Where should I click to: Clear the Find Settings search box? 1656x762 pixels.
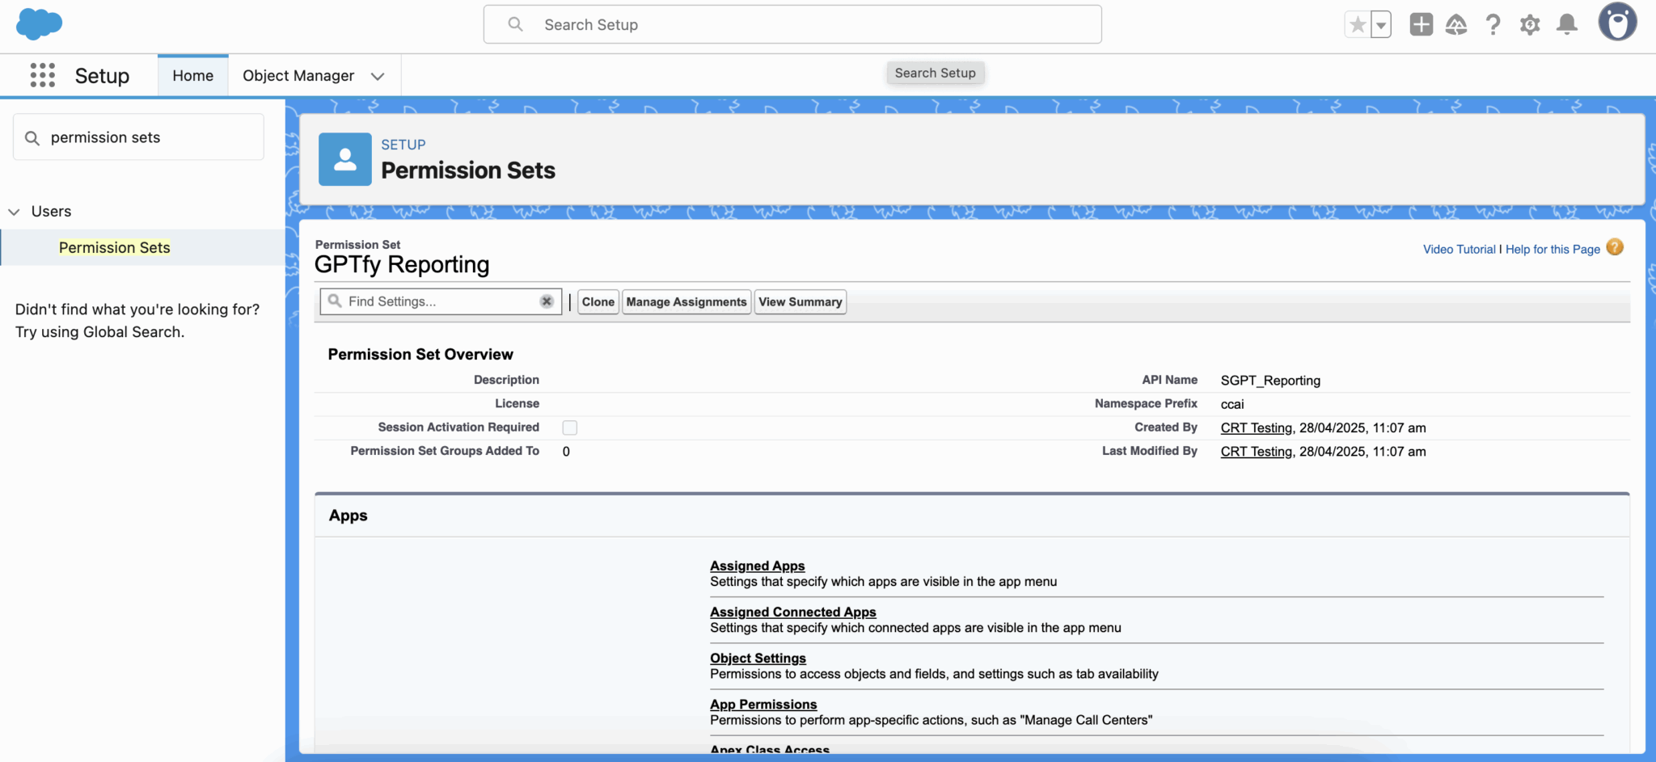(547, 301)
